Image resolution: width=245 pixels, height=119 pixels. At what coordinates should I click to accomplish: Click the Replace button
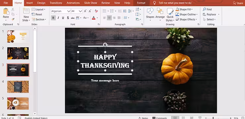pos(209,14)
